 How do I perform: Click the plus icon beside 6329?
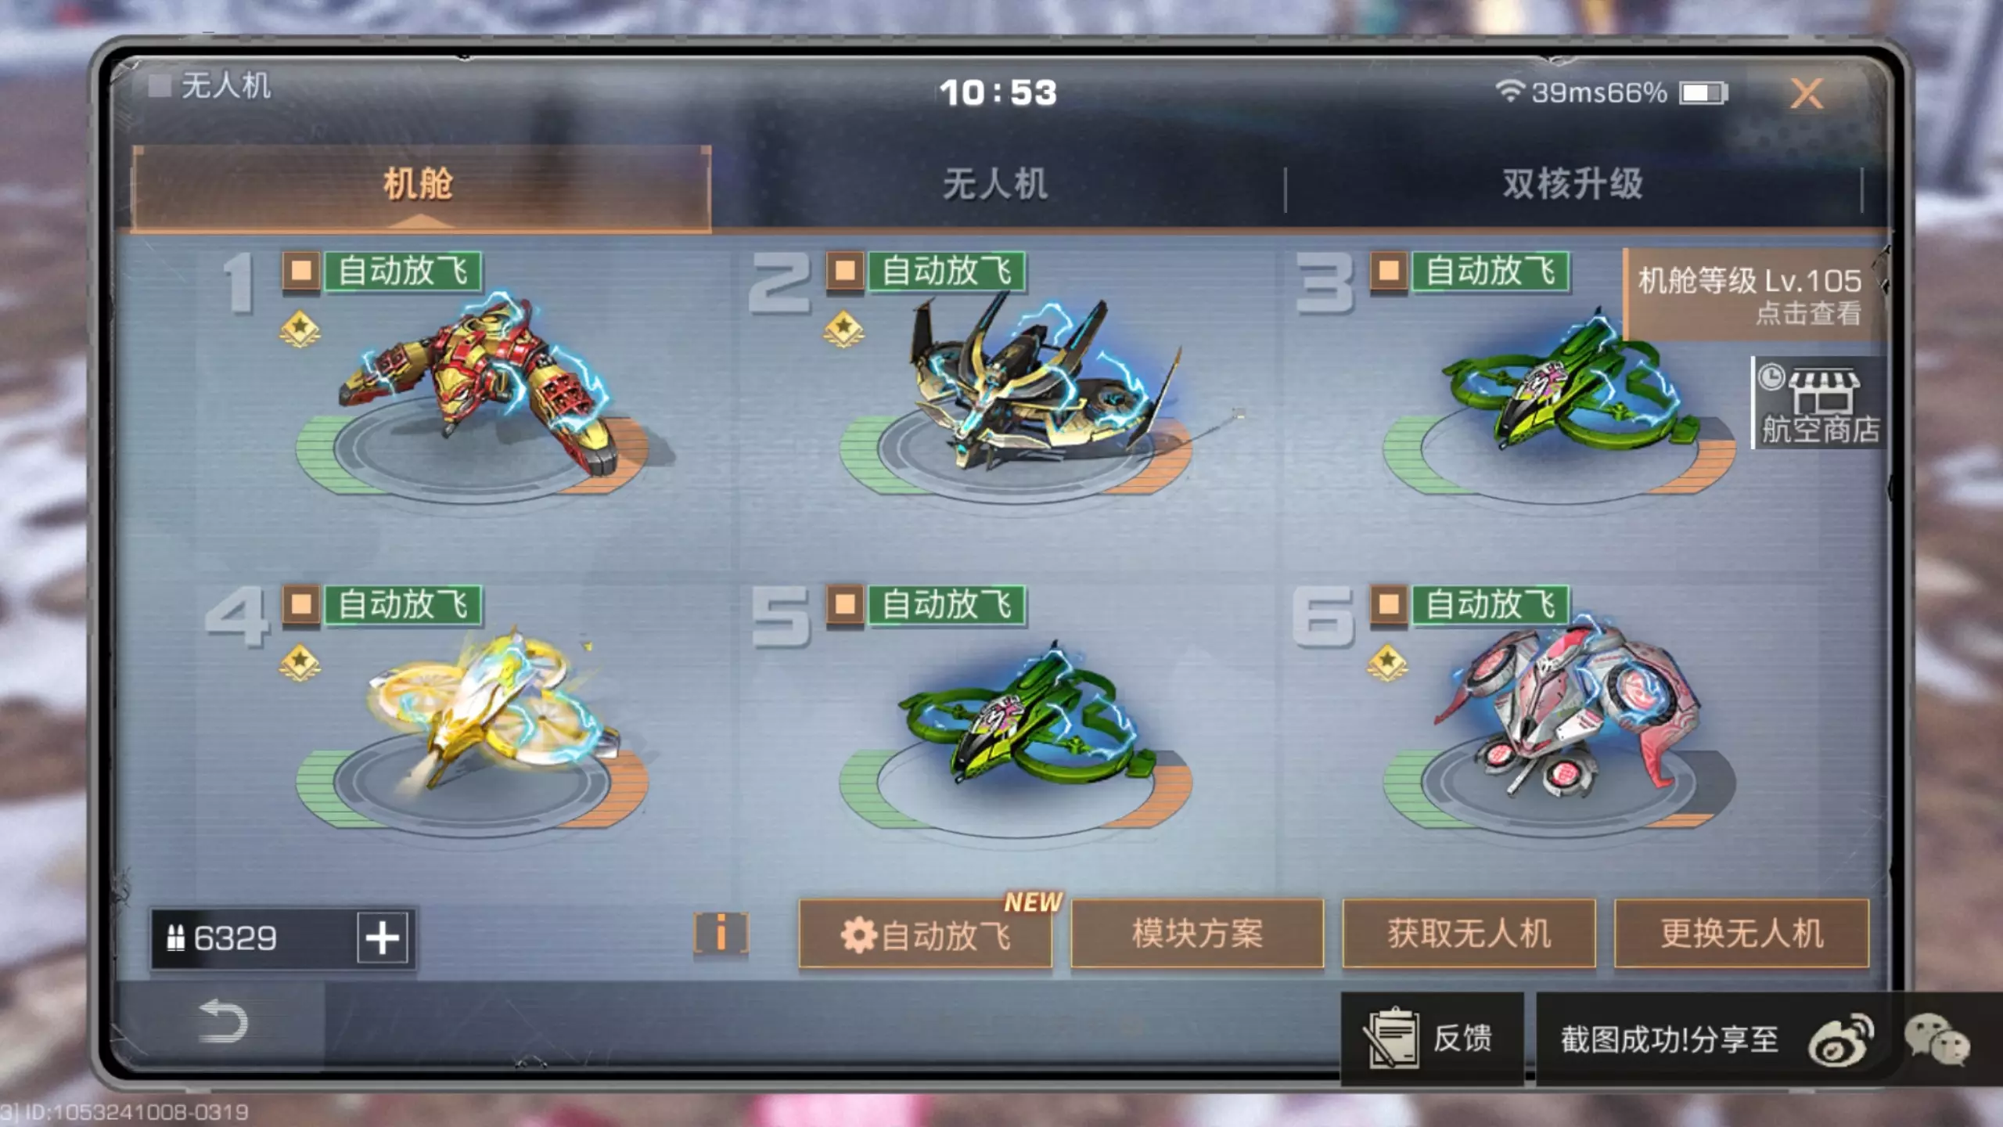click(x=383, y=938)
